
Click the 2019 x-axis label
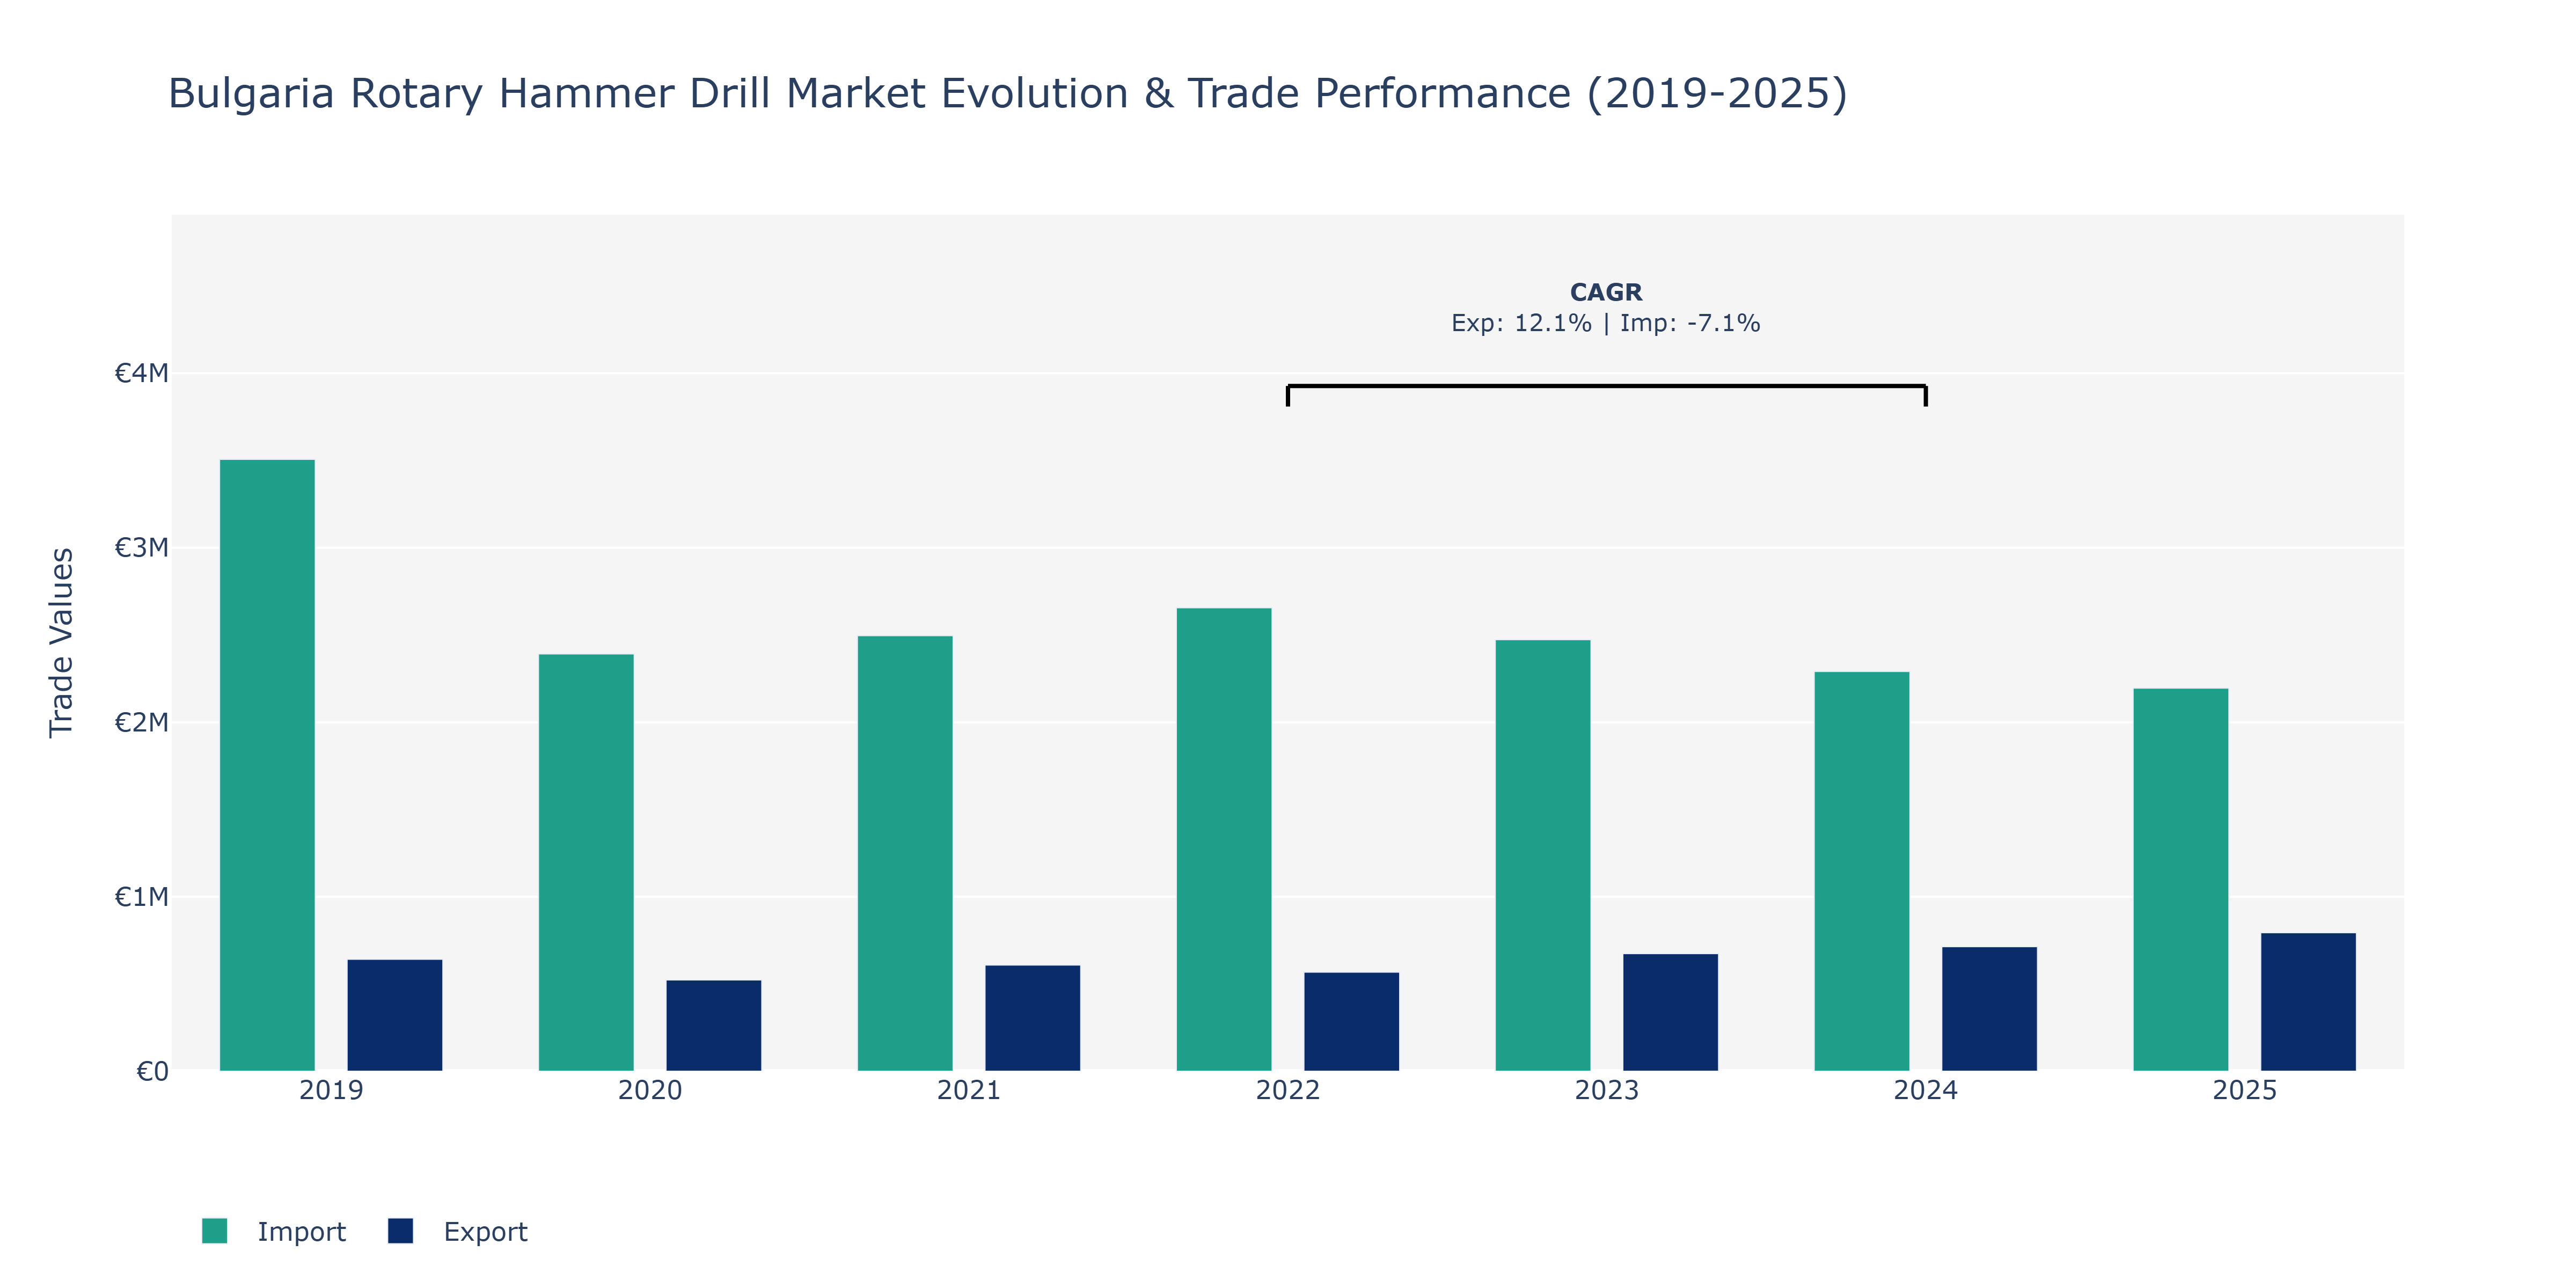coord(331,1090)
